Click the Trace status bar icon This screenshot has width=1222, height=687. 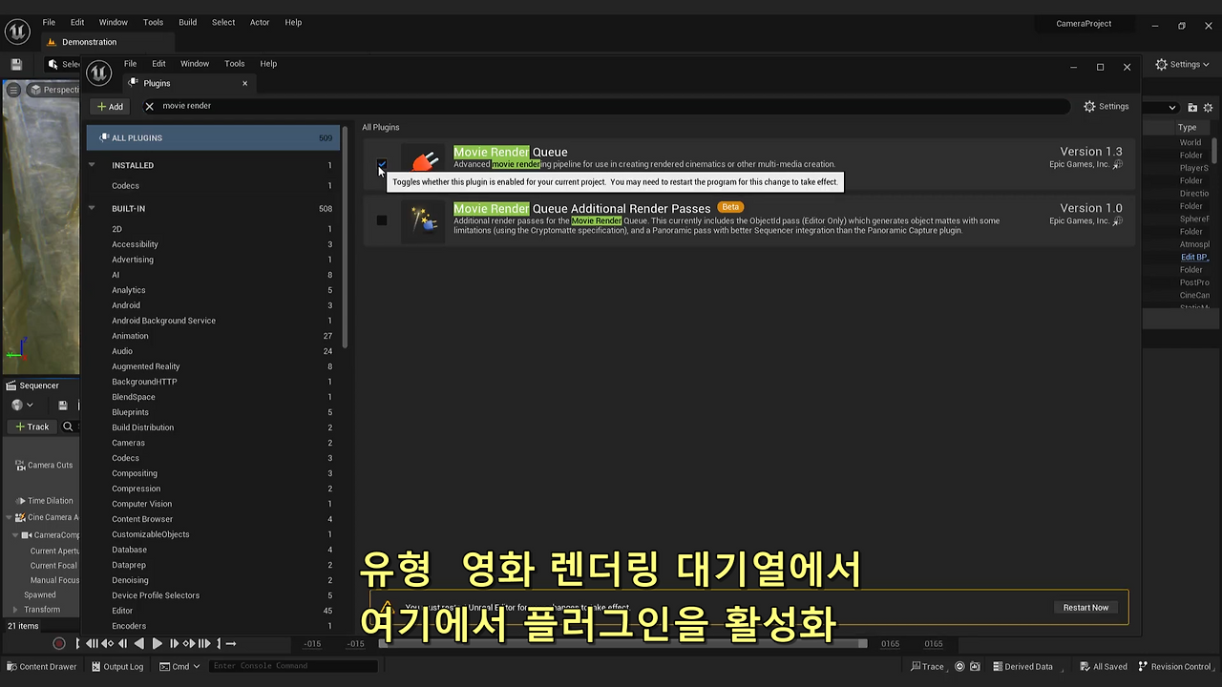925,666
